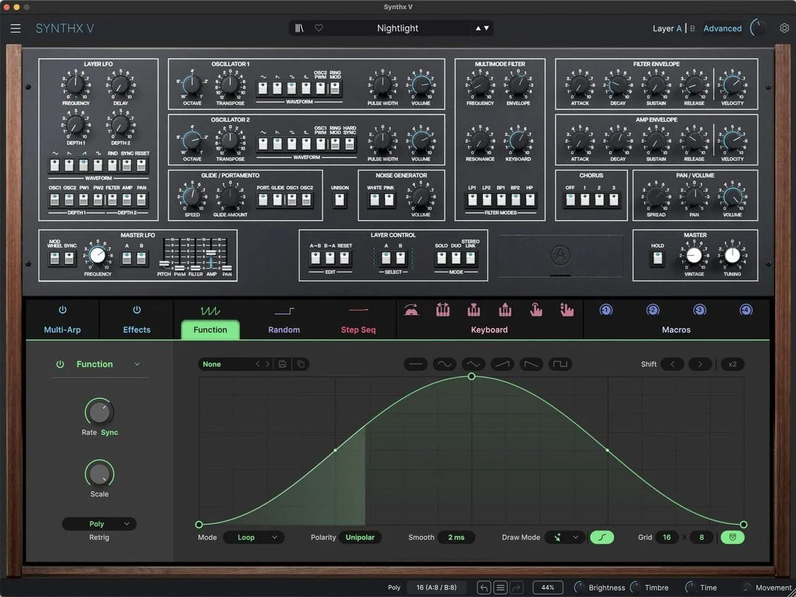Select the sine shape preset above the function curve
The height and width of the screenshot is (597, 796).
444,364
